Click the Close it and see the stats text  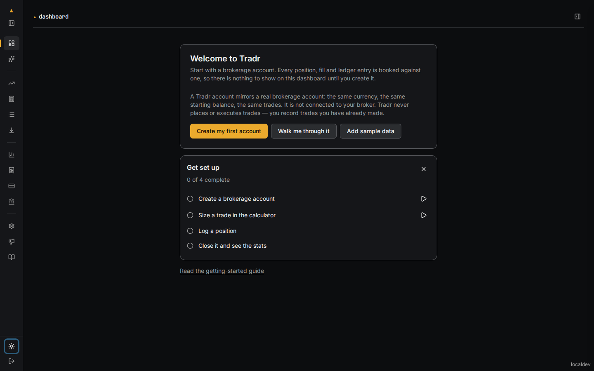point(232,246)
